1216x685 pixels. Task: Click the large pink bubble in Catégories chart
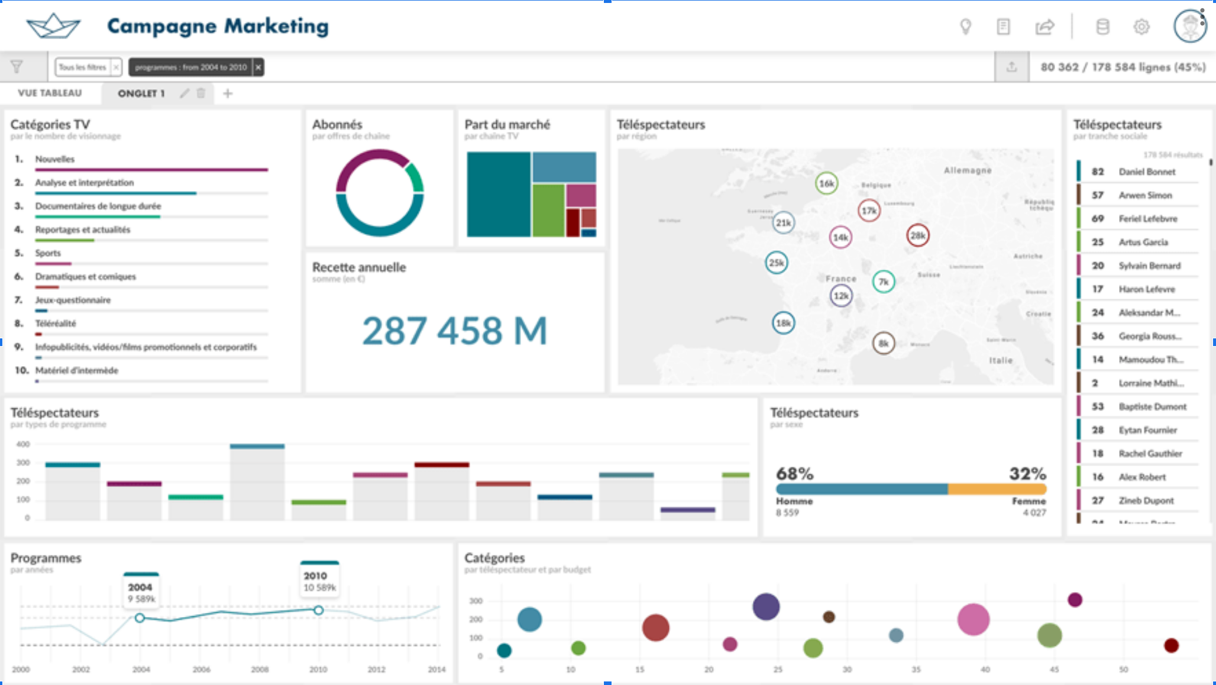(973, 619)
